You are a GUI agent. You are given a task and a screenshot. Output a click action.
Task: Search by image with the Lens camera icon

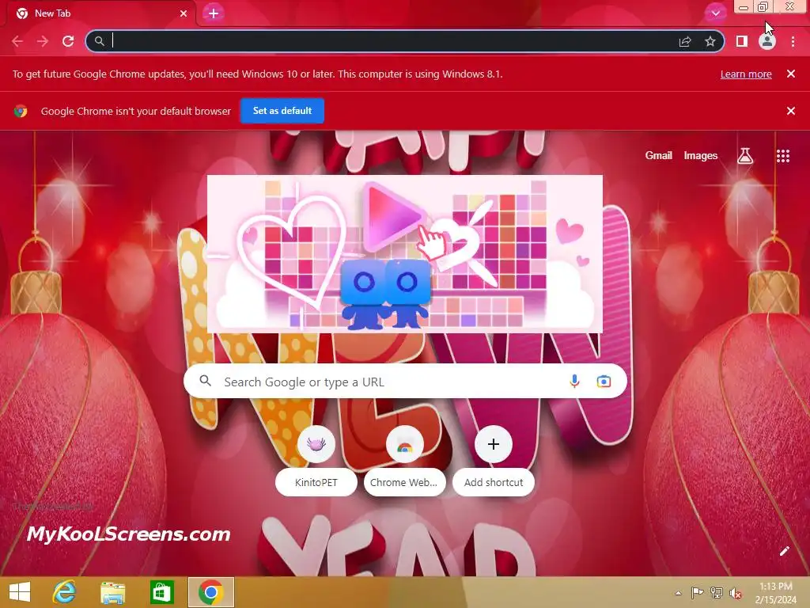[x=604, y=382]
